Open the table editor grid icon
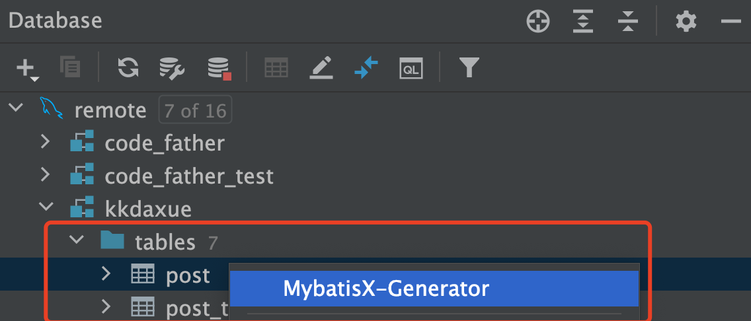Screen dimensions: 751x321 (x=276, y=67)
